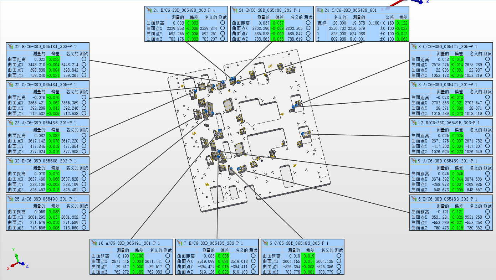Click 曲面点X test circle in 12 B/C6-38D_065495_303-P 1 annotation
The height and width of the screenshot is (280, 496).
(x=487, y=141)
